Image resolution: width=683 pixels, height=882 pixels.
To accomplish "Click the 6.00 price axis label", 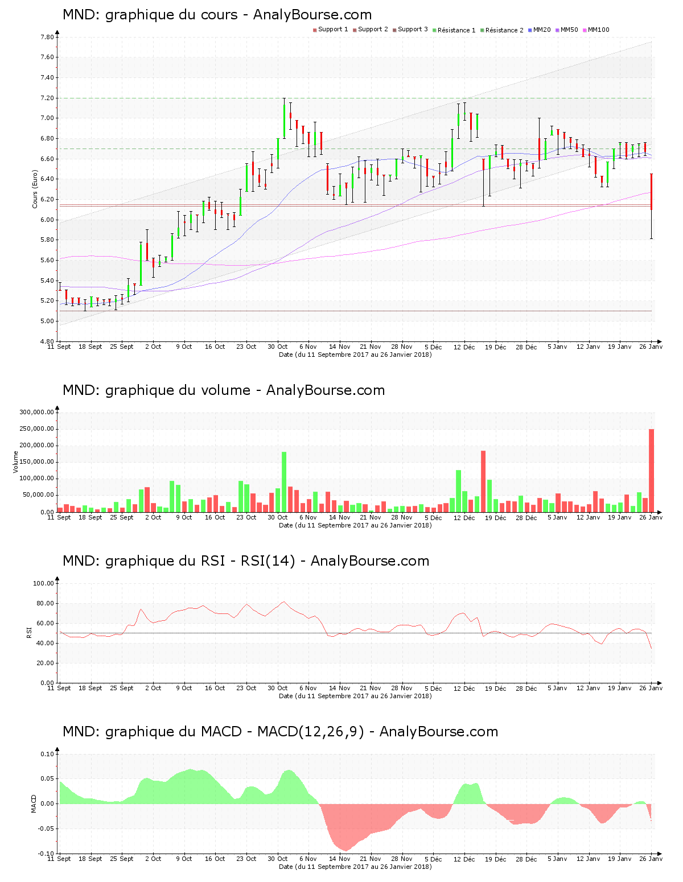I will (47, 220).
